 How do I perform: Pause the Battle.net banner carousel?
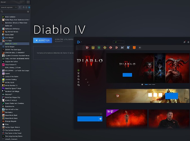pos(142,85)
